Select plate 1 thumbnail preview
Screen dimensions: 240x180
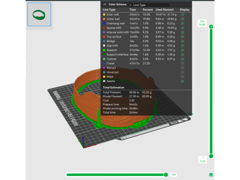click(x=39, y=14)
